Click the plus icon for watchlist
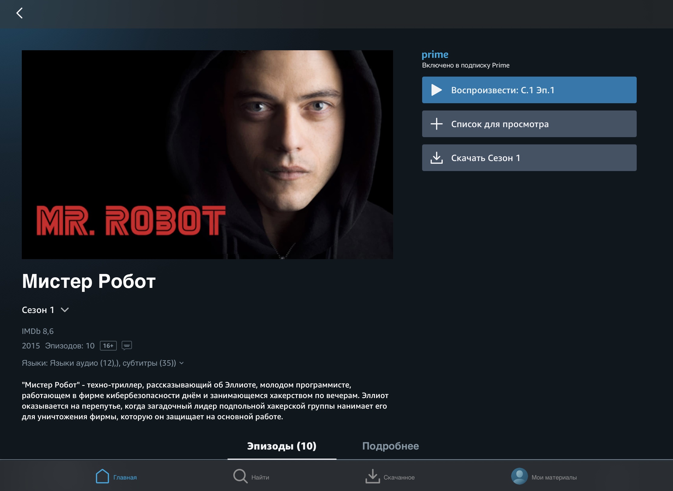The image size is (673, 491). (x=436, y=124)
